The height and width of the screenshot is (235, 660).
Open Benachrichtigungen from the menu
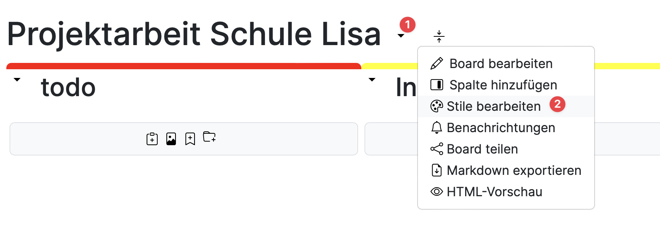500,127
